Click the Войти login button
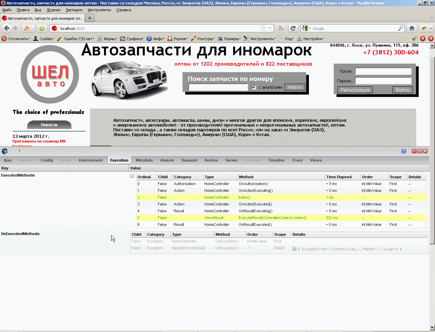 (403, 90)
